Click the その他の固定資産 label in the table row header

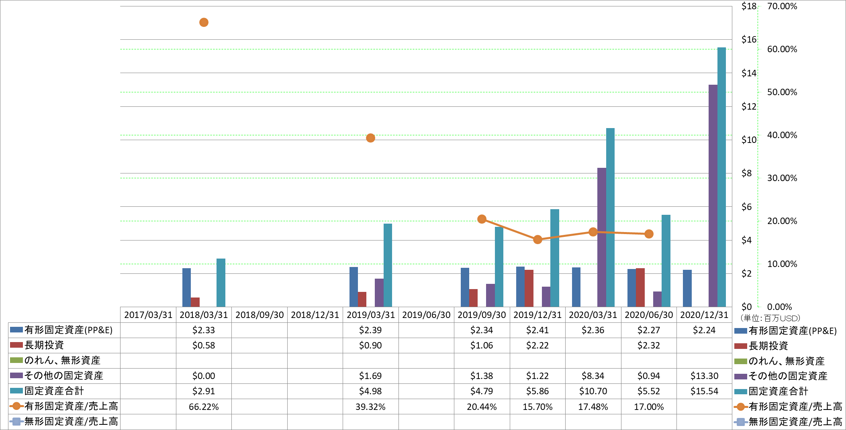pyautogui.click(x=64, y=376)
